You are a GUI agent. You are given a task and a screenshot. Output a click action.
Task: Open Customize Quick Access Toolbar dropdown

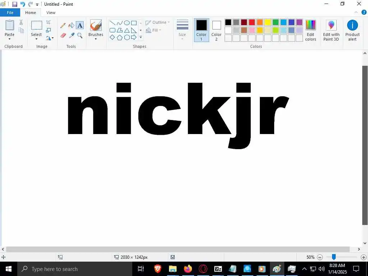(x=37, y=4)
